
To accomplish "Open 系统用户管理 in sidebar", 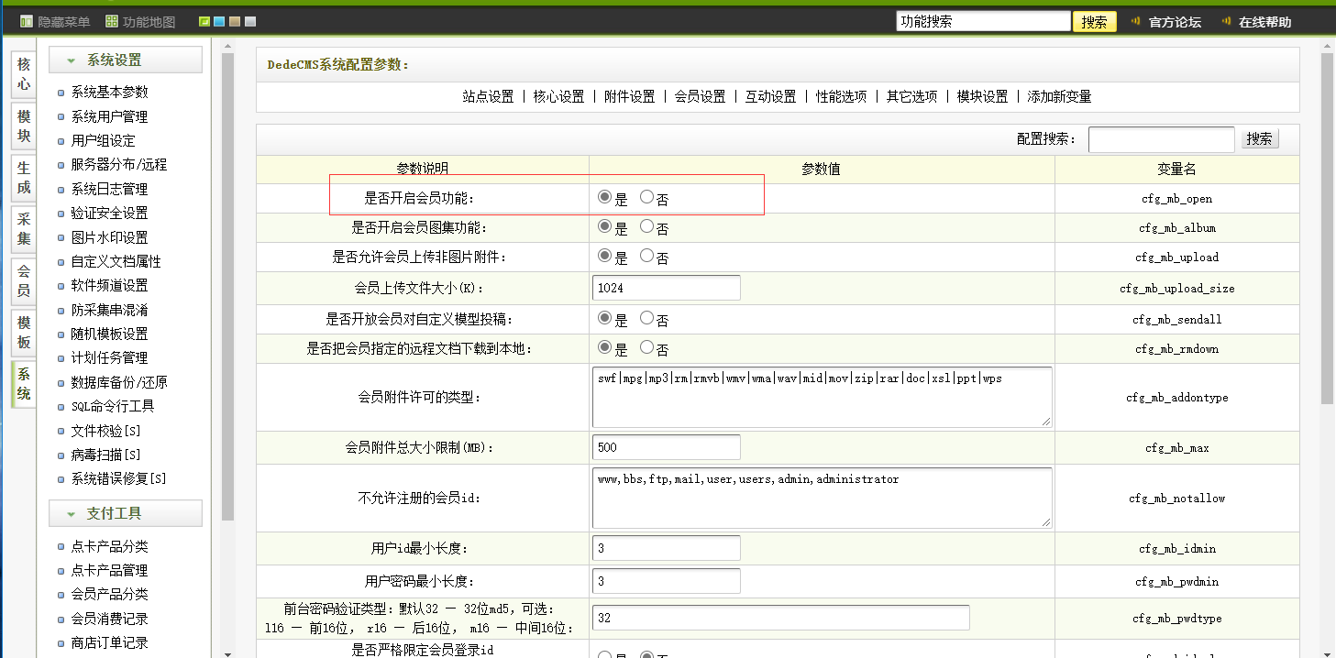I will (109, 116).
